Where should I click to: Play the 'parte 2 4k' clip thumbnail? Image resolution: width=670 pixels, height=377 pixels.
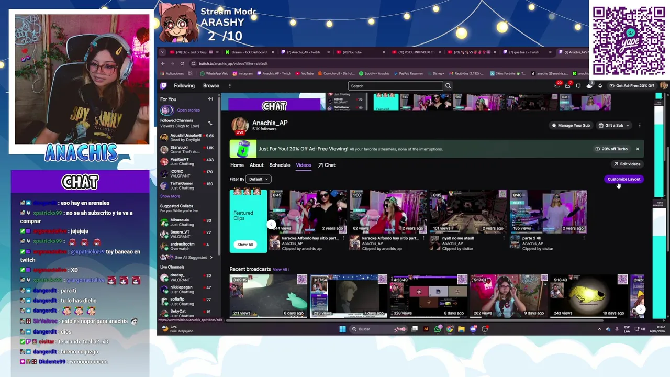(549, 211)
